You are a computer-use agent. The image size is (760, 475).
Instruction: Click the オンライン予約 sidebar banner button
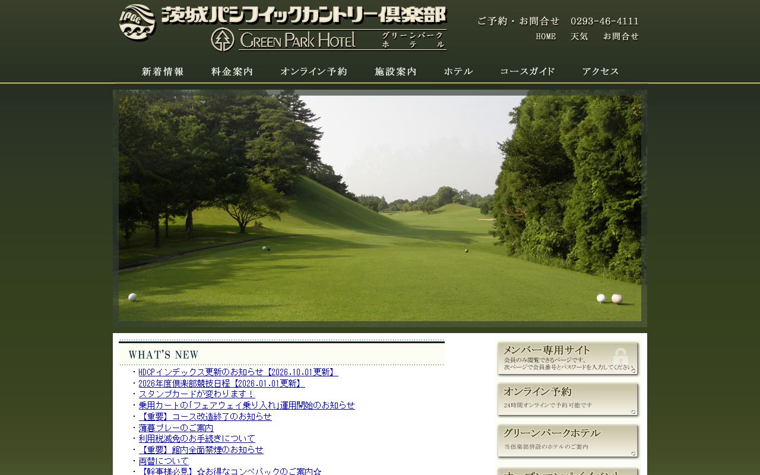568,400
